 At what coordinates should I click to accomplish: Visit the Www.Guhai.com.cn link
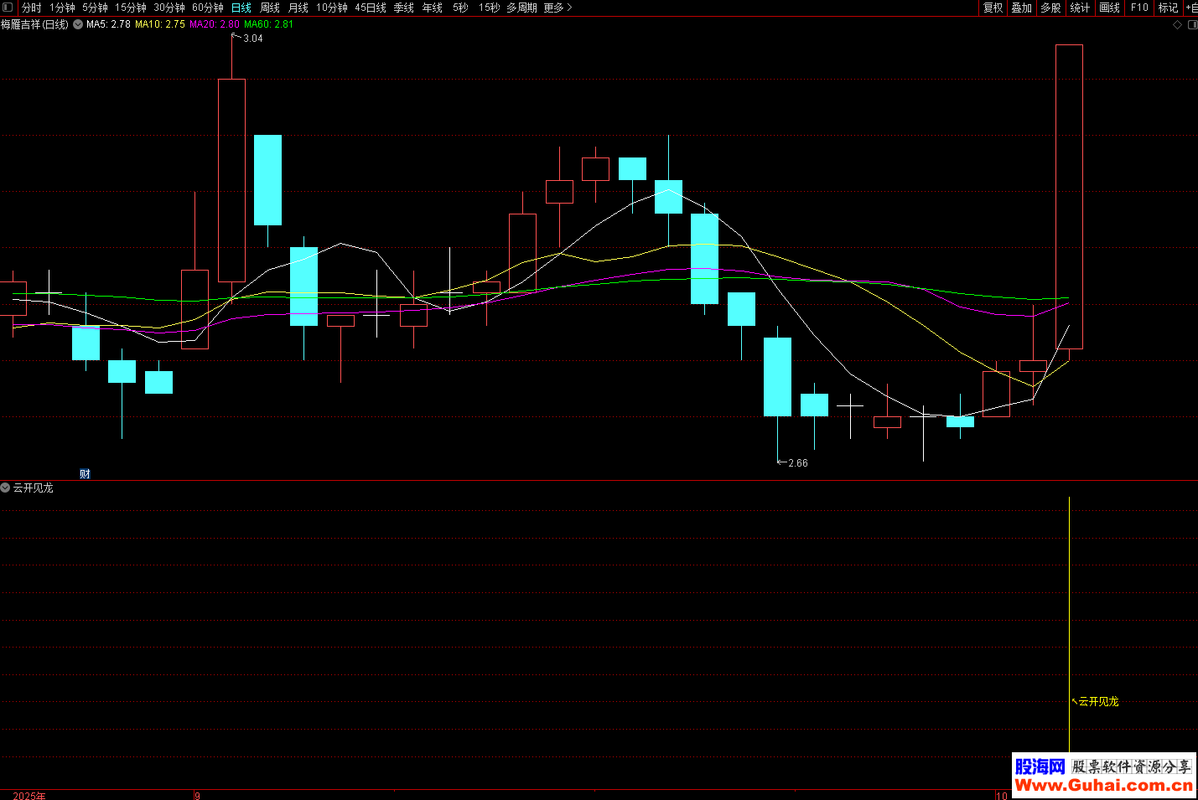click(x=1103, y=785)
